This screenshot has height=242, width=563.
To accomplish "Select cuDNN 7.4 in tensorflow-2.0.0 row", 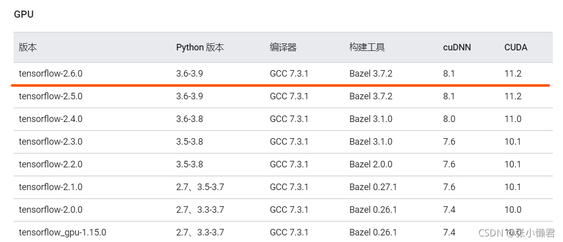I will click(x=449, y=209).
